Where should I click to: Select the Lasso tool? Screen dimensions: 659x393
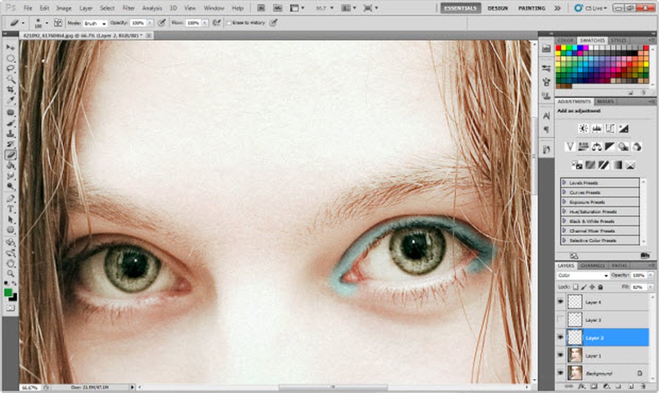pyautogui.click(x=11, y=68)
